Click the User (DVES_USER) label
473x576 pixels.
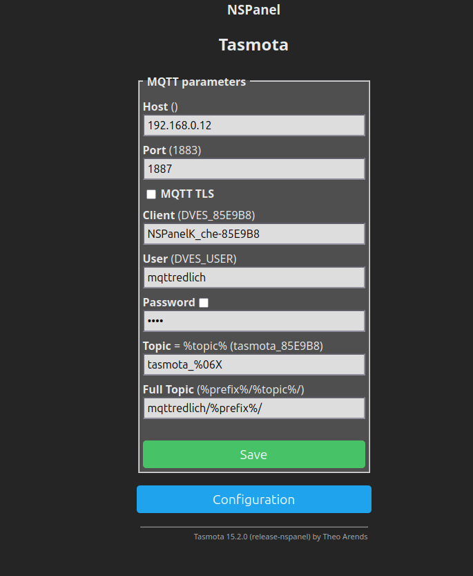click(x=190, y=259)
